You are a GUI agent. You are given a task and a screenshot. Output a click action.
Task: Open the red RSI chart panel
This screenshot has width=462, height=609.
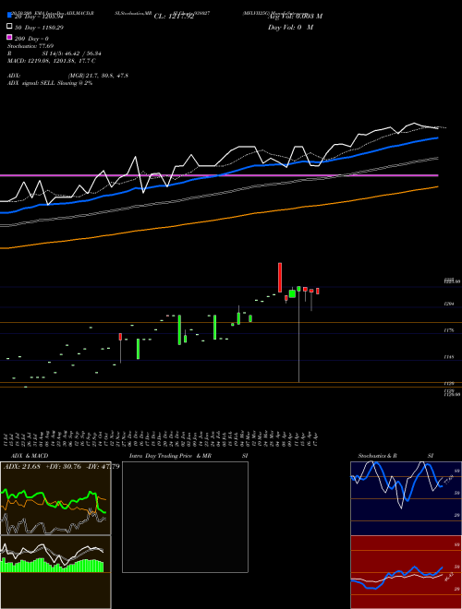(406, 572)
